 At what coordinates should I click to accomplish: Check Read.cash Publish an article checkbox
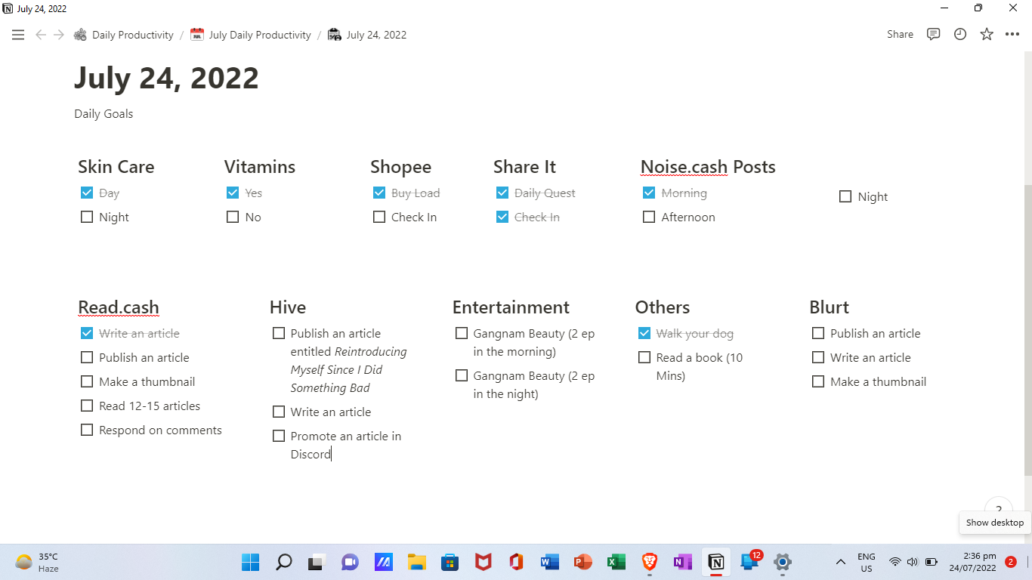[x=87, y=357]
